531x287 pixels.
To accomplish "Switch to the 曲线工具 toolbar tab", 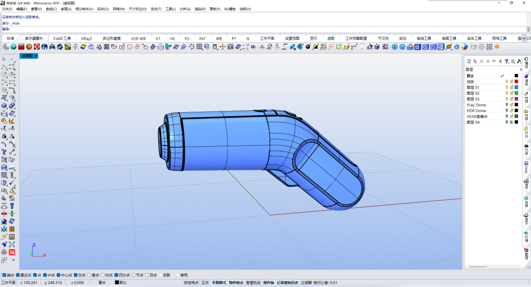I will (424, 39).
